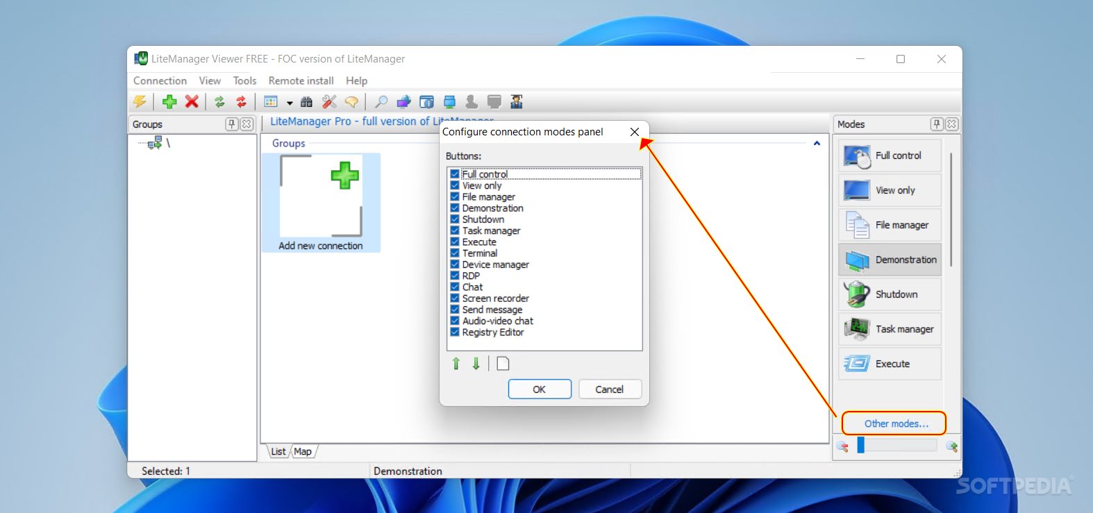Confirm the dialog with OK
The image size is (1093, 513).
click(x=540, y=389)
